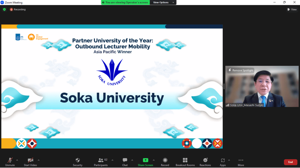Screen dimensions: 300x168
Task: Open the Reactions menu
Action: [x=205, y=162]
